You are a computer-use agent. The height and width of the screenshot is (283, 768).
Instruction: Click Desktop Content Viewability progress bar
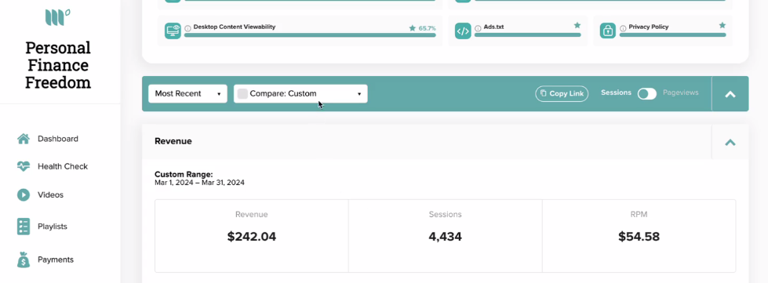[310, 35]
